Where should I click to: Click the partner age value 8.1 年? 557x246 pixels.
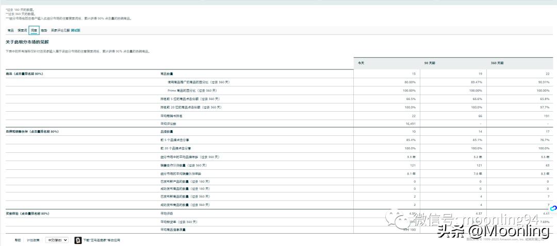click(x=412, y=173)
